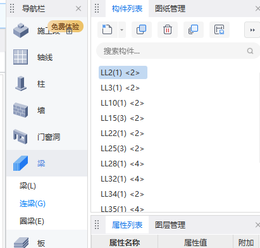Click the inter-layer copy component icon
Viewport: 260px width, 248px height.
(x=194, y=30)
